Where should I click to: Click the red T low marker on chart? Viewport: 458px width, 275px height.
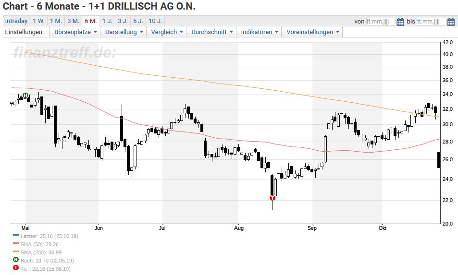click(272, 198)
